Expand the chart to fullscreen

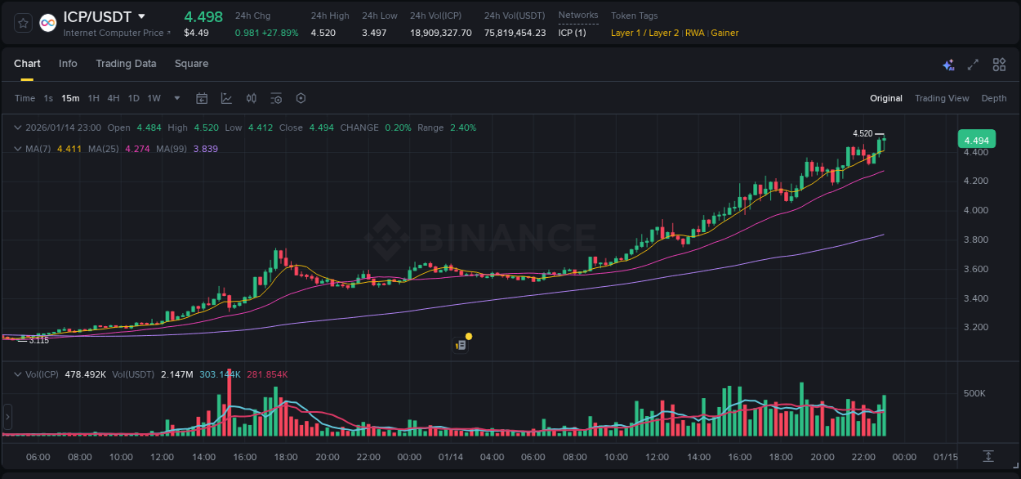point(972,64)
